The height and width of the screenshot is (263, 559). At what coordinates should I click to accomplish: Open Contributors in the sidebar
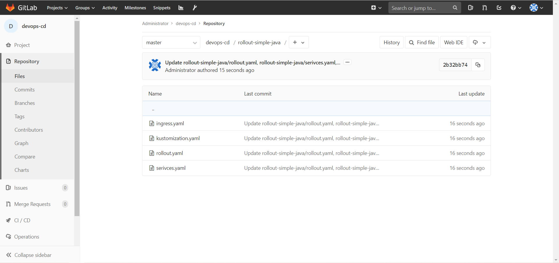[x=29, y=130]
